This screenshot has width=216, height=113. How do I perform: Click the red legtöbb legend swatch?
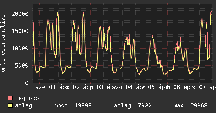pyautogui.click(x=10, y=98)
